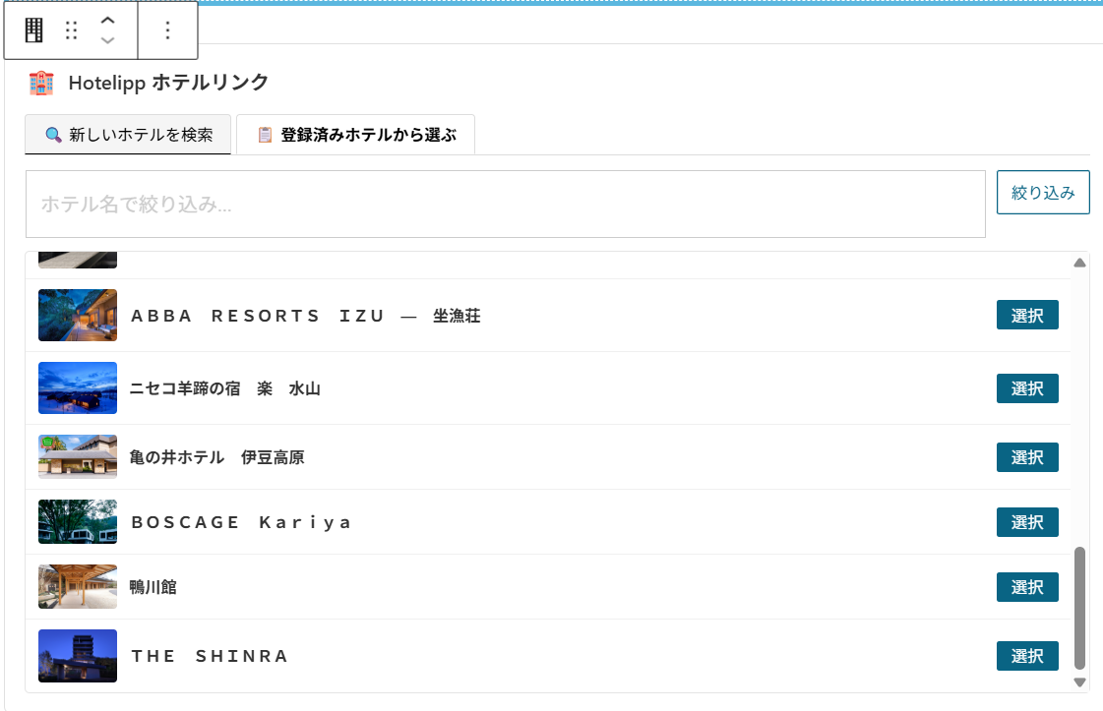1103x711 pixels.
Task: Click the 絞り込み filter button
Action: coord(1043,192)
